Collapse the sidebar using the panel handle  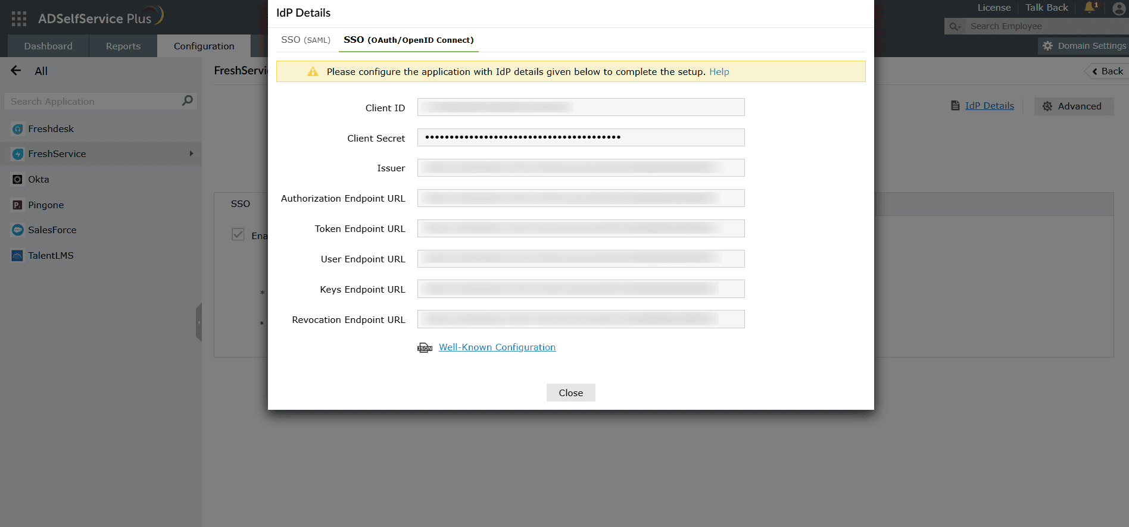click(x=199, y=322)
